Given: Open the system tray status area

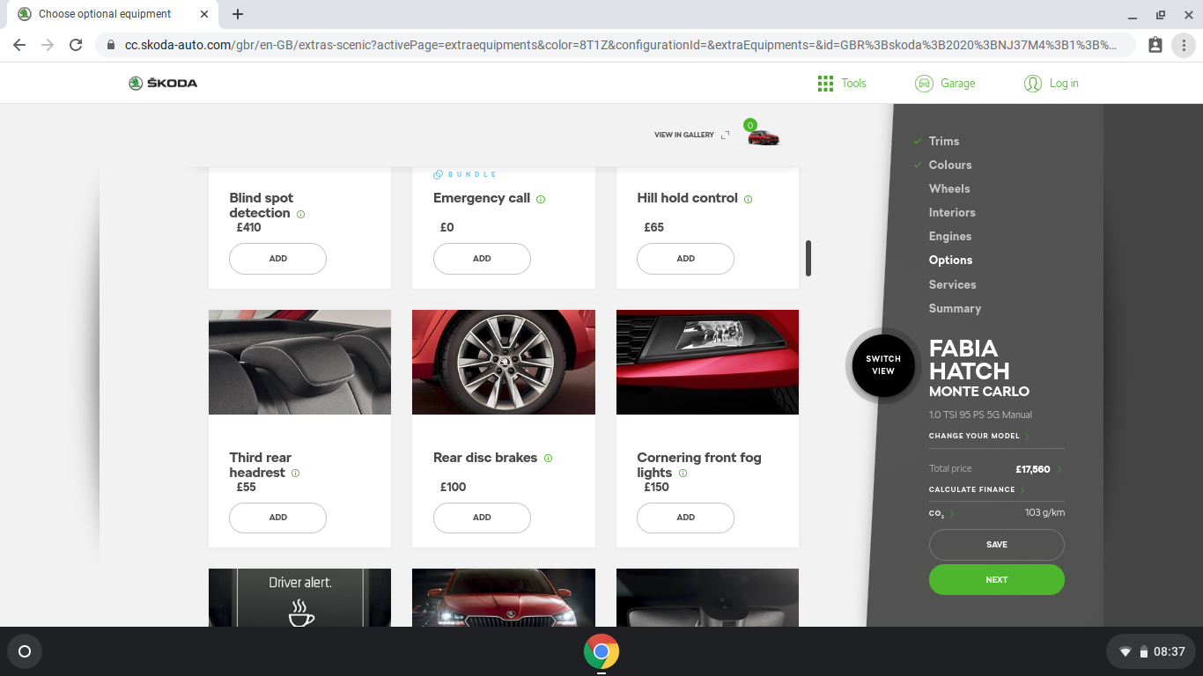Looking at the screenshot, I should [x=1150, y=651].
